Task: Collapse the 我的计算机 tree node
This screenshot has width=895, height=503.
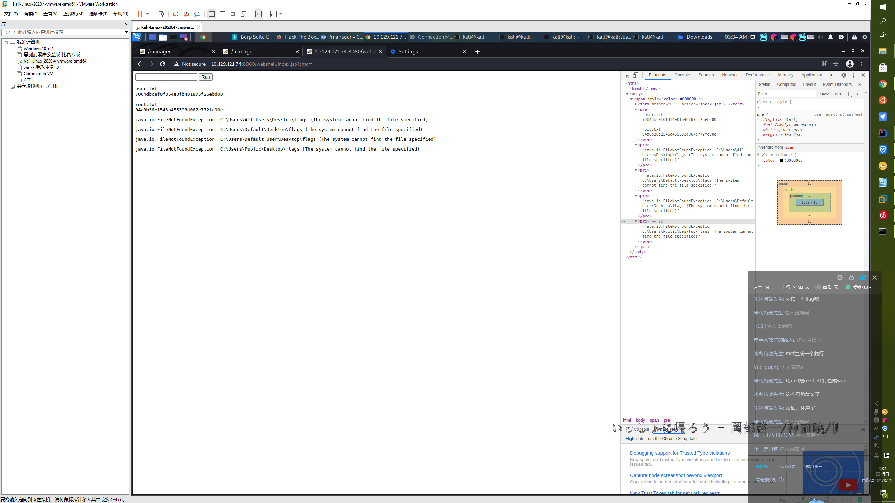Action: point(6,42)
